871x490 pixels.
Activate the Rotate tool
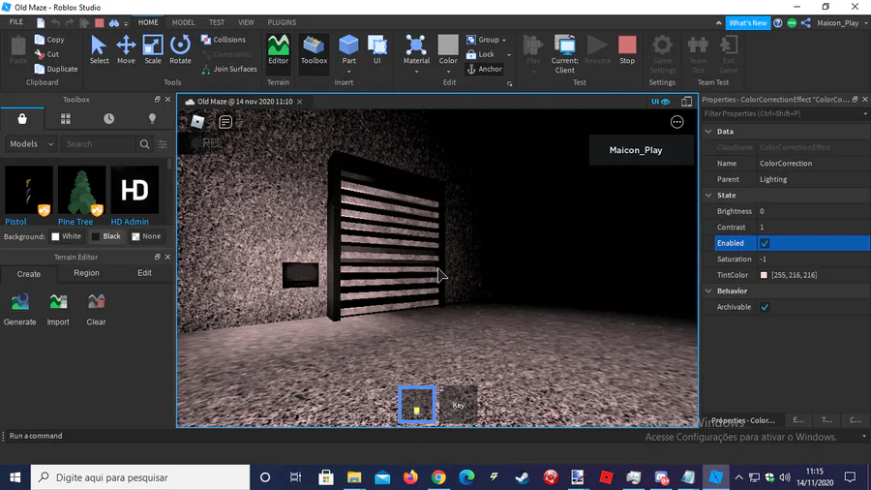tap(180, 49)
